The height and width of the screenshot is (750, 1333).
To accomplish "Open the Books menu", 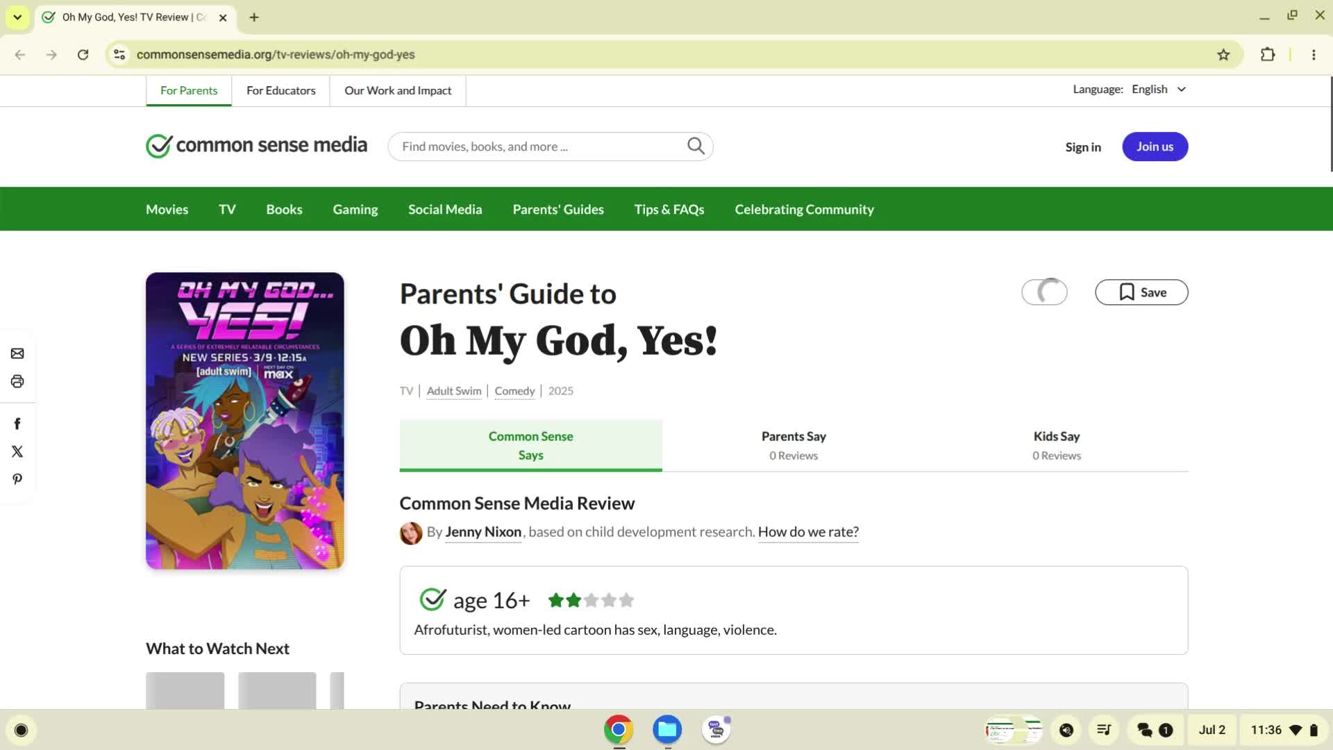I will pos(284,209).
